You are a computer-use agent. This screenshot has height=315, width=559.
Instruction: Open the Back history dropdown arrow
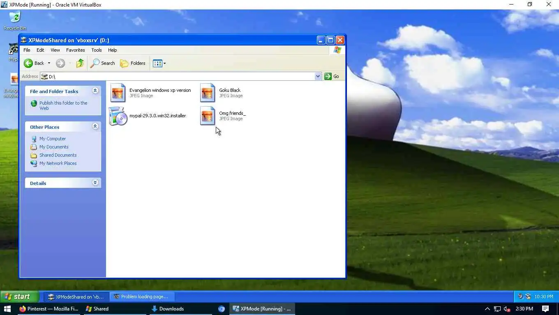[x=49, y=63]
